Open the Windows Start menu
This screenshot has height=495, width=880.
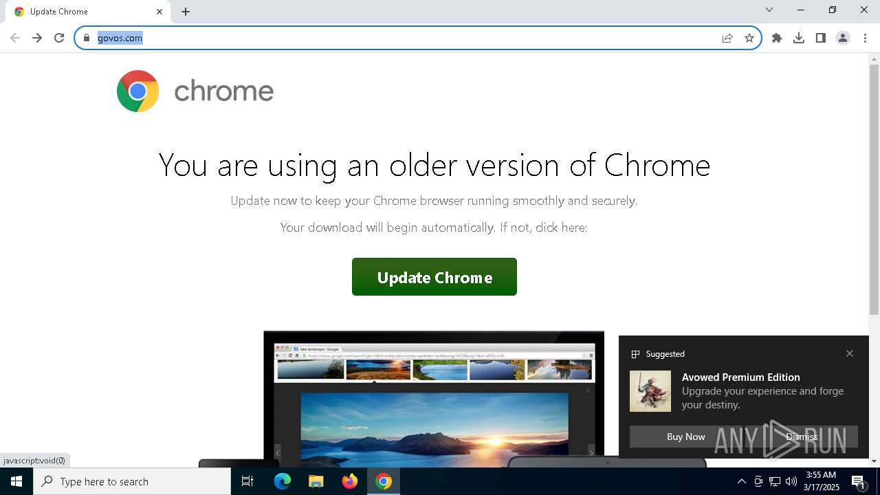pos(16,481)
